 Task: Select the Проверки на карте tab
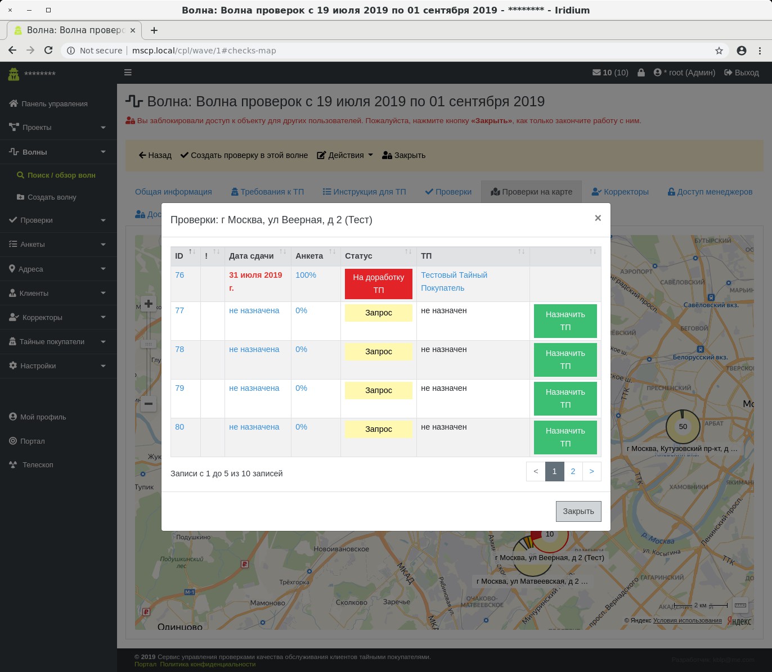(x=532, y=192)
